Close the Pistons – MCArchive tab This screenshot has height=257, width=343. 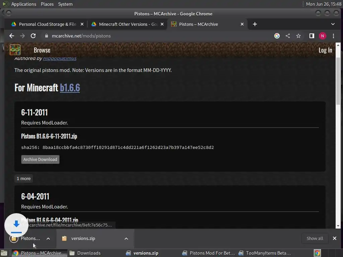pos(242,24)
